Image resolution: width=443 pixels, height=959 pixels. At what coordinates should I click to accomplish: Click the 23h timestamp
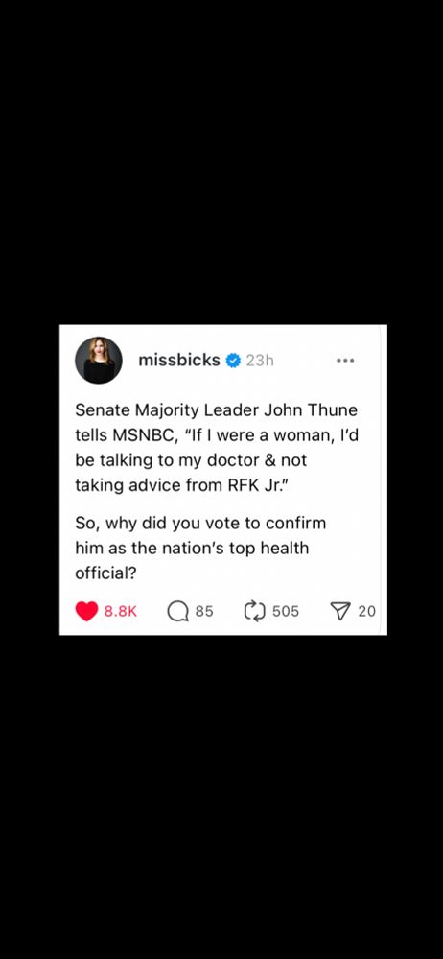click(260, 361)
